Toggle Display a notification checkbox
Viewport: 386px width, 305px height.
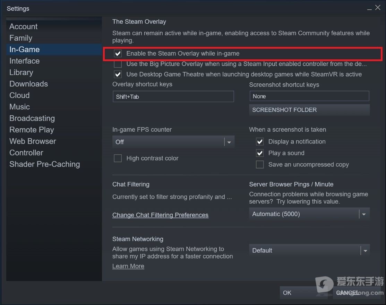pos(260,141)
